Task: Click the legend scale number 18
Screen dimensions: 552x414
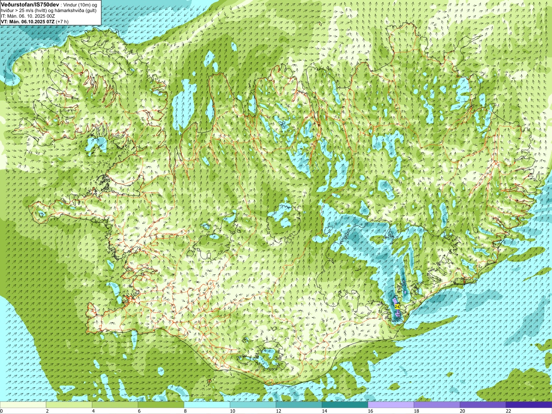Action: point(416,411)
